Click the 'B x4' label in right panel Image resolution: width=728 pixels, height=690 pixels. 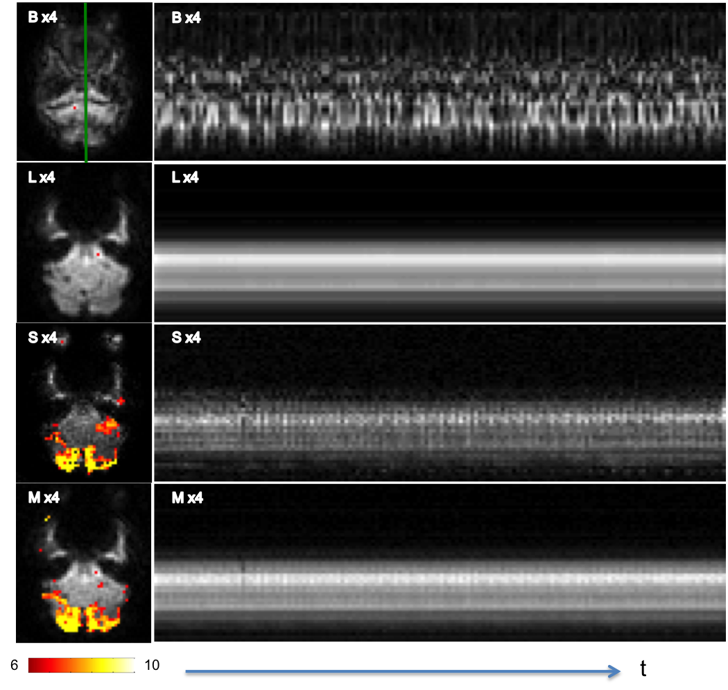pyautogui.click(x=187, y=18)
